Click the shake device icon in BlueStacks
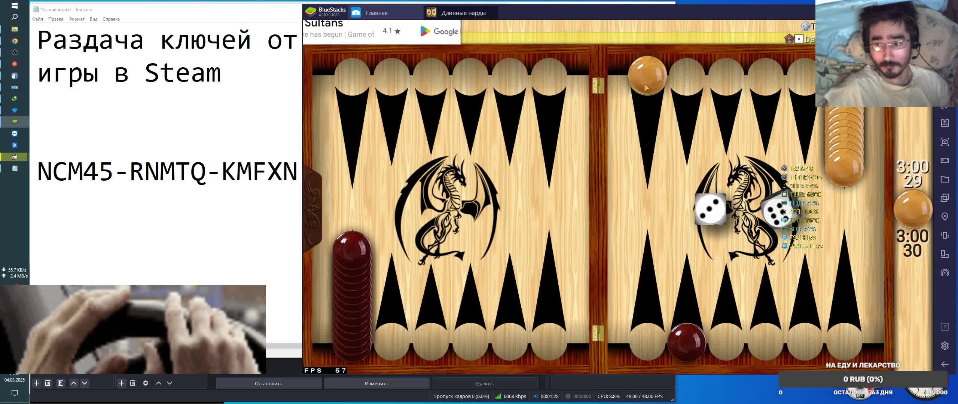 click(x=945, y=235)
